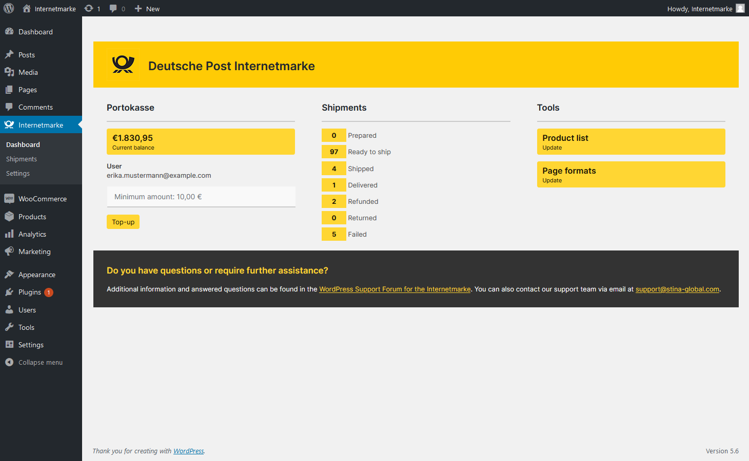Click the Tools wrench icon in sidebar

click(9, 327)
